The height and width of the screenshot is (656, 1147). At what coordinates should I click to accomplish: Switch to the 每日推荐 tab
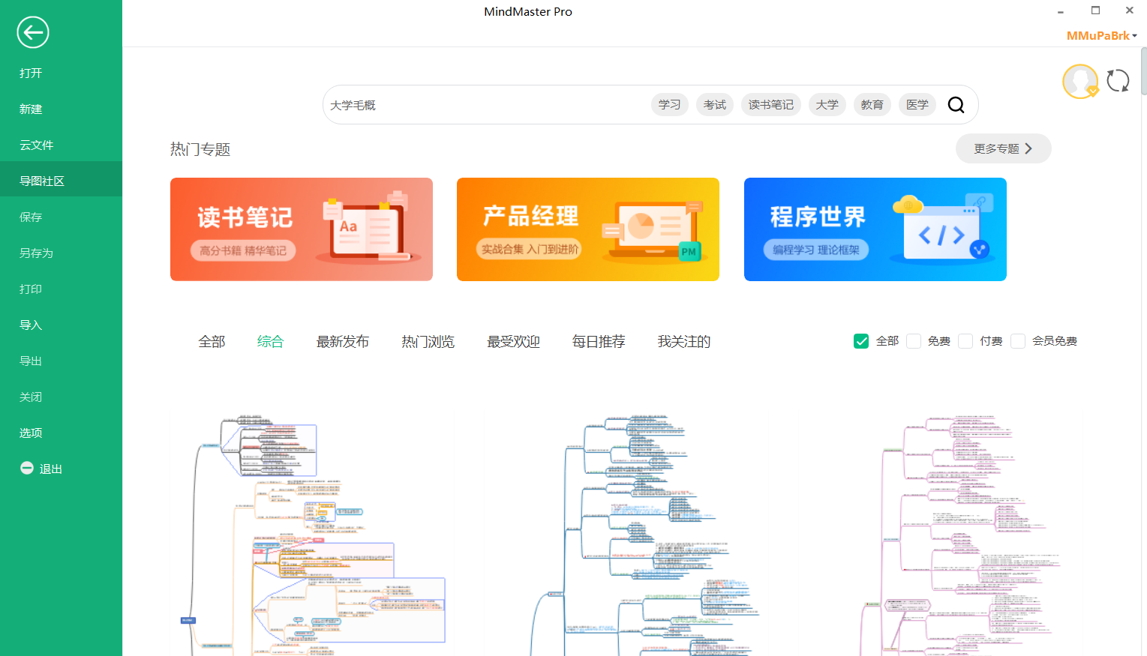click(x=599, y=342)
